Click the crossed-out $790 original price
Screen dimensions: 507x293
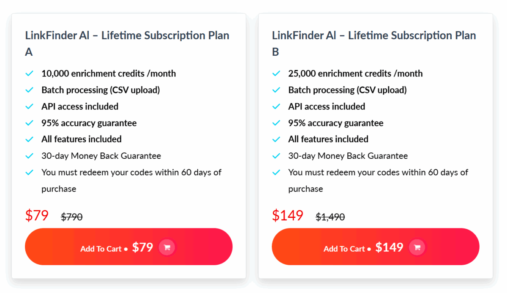[x=72, y=217]
